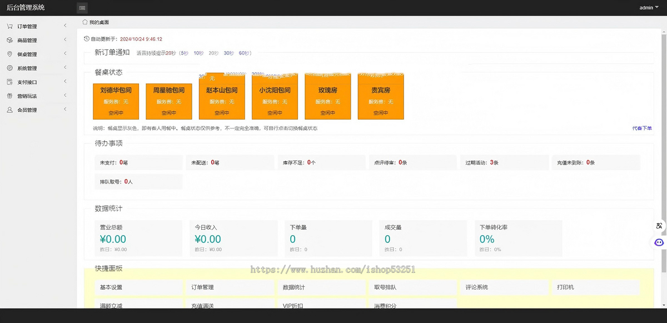Click the home icon next to 我的桌面
The height and width of the screenshot is (323, 667).
pyautogui.click(x=85, y=22)
